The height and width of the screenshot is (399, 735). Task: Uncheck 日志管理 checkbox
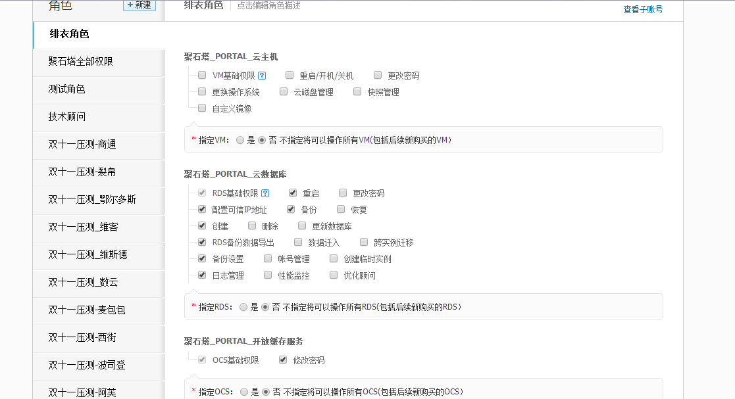[202, 275]
